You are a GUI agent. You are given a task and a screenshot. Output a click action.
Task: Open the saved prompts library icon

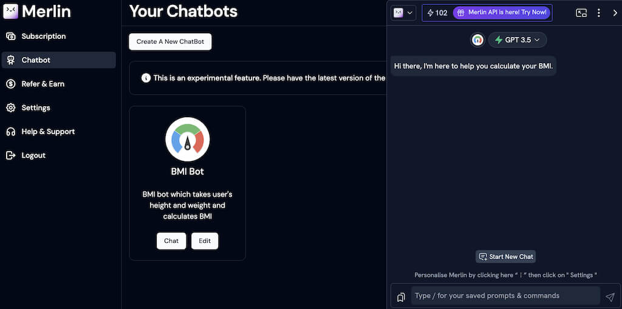[401, 297]
